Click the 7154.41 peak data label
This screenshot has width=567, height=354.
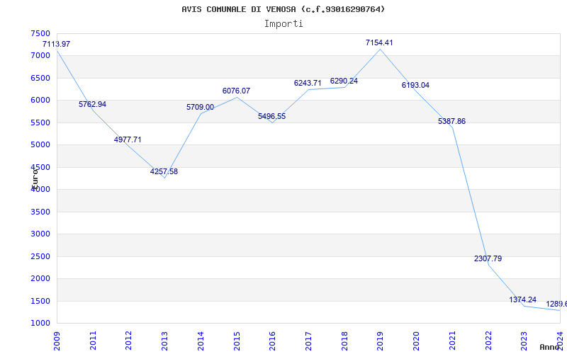coord(379,43)
